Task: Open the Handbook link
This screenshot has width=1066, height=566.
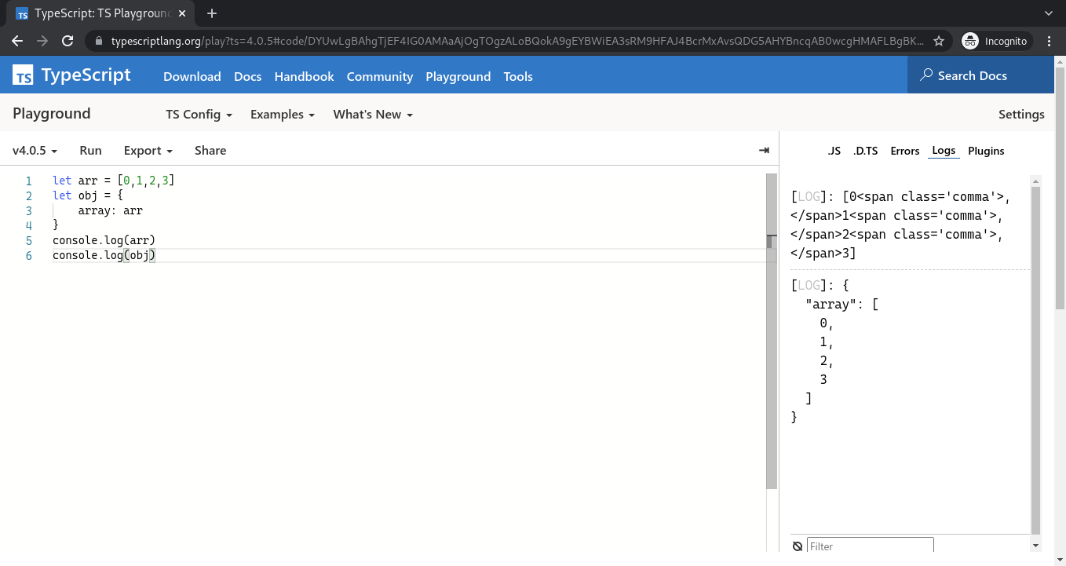Action: [x=304, y=76]
